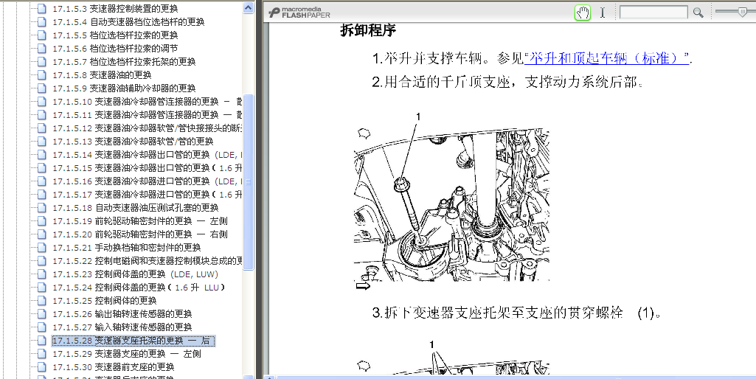Click the tree panel vertical scrollbar thumb

[249, 182]
